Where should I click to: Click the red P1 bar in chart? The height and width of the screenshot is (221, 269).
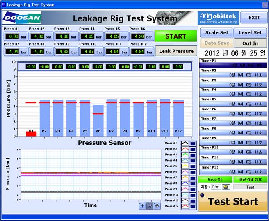pos(31,134)
